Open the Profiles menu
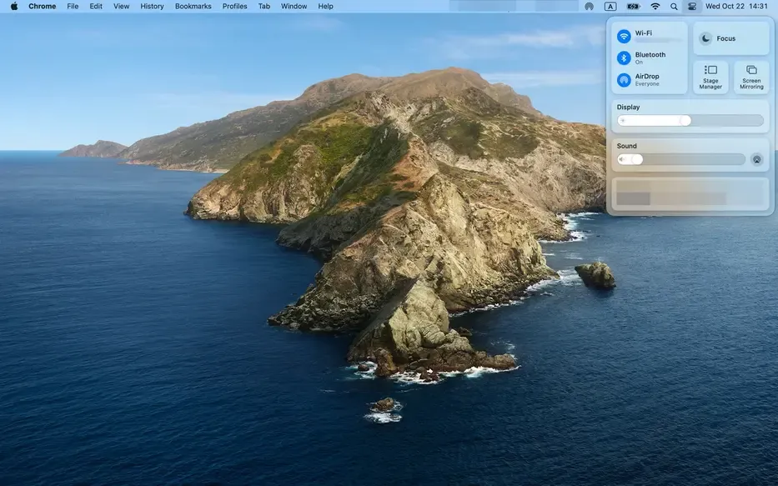Image resolution: width=778 pixels, height=486 pixels. 234,7
